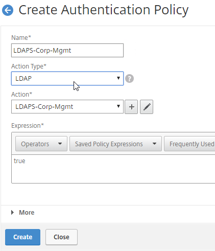
Task: Click the Action Type* label
Action: pyautogui.click(x=29, y=66)
